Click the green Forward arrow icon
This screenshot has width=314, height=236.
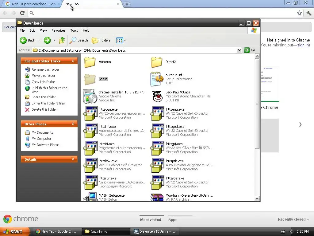[x=47, y=40]
